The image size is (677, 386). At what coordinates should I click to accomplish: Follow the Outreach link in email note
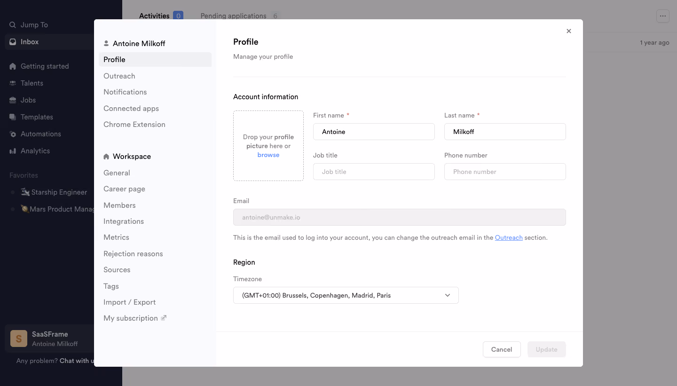[x=509, y=238]
